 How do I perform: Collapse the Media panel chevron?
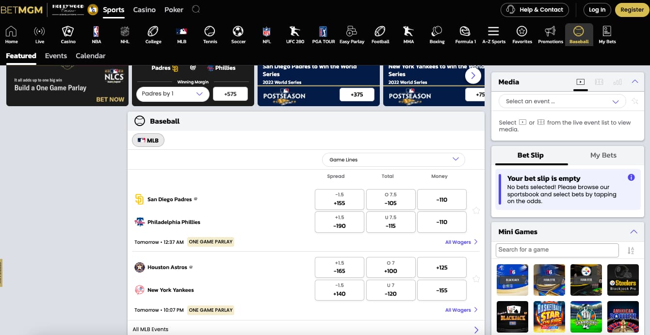pos(635,82)
